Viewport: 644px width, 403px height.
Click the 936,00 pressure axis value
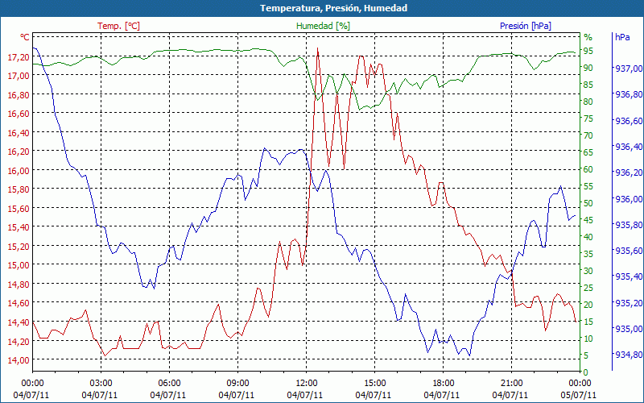(x=629, y=199)
